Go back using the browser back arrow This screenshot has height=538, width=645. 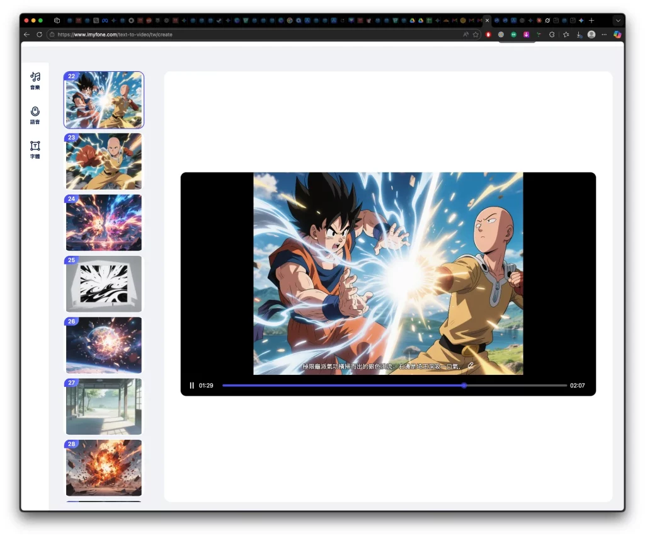click(26, 35)
